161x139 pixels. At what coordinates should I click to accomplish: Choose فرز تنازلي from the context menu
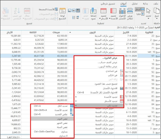(x=113, y=75)
